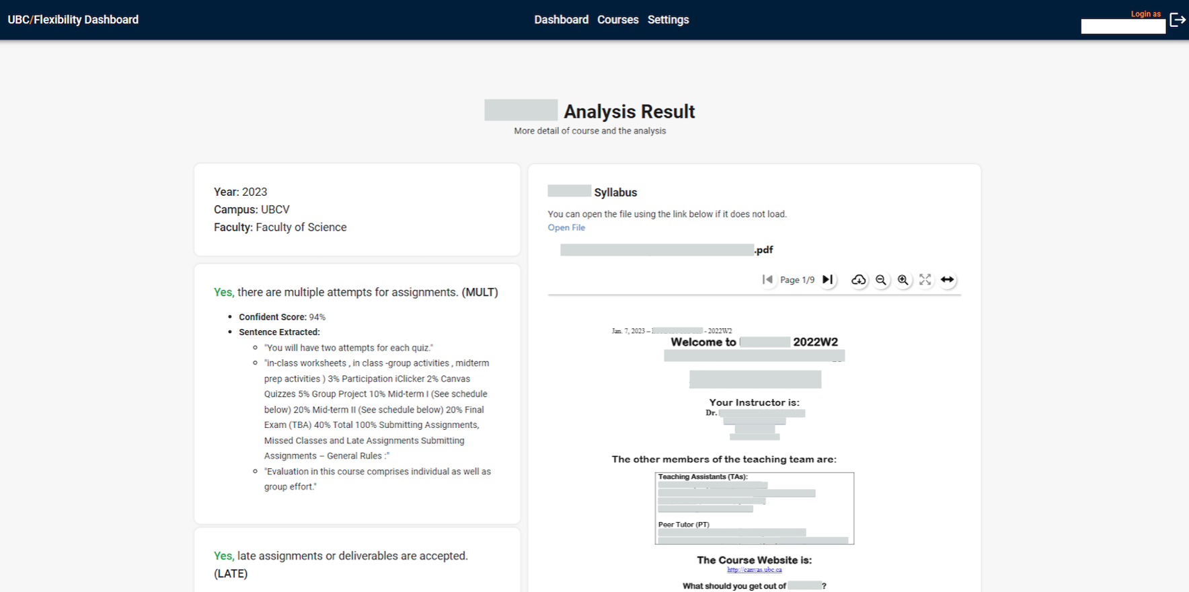Click 'You will have two attempts' sentence
Screen dimensions: 1189x592
(348, 348)
